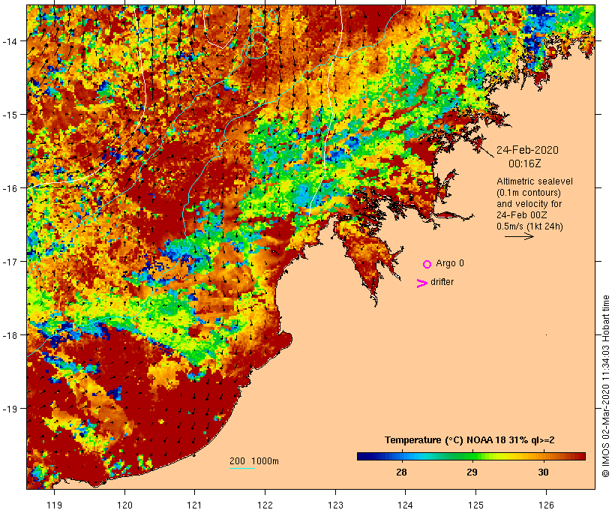Click latitude label '-19'
Screen dimensions: 615x510
(x=10, y=409)
